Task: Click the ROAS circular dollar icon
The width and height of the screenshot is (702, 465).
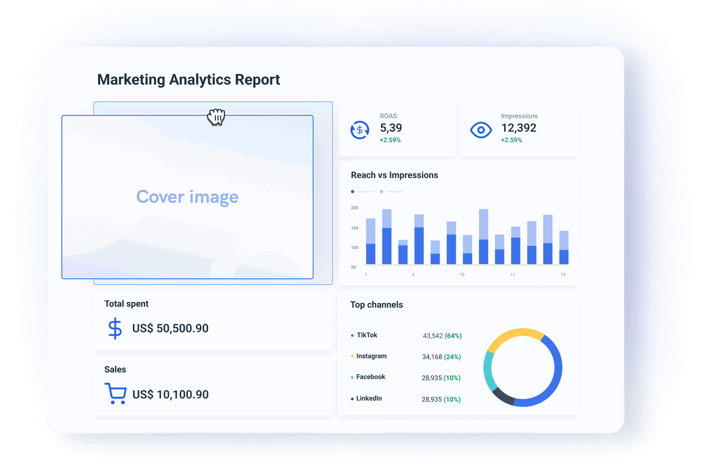Action: pos(359,130)
